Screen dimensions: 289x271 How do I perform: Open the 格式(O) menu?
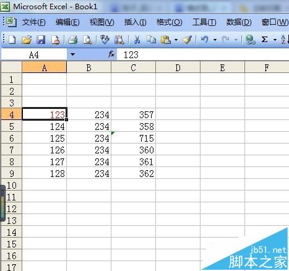(x=169, y=22)
